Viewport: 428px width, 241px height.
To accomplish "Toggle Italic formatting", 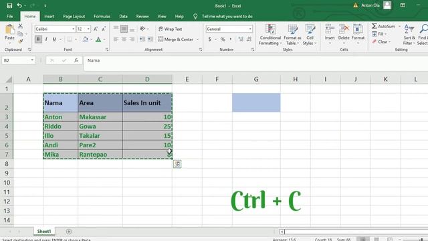I will (46, 39).
